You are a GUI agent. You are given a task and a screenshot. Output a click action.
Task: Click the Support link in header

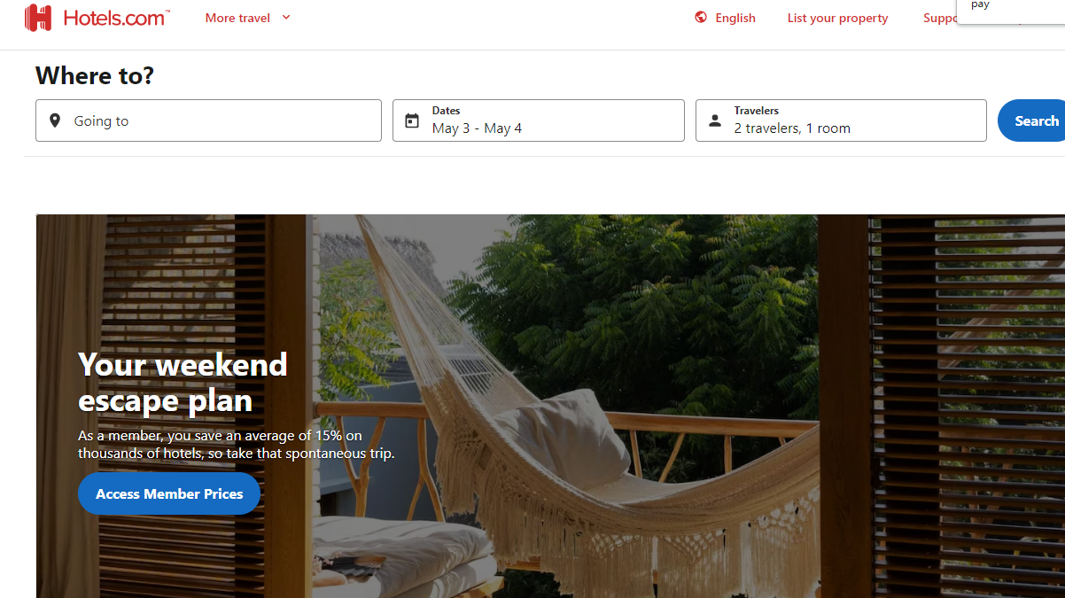940,18
